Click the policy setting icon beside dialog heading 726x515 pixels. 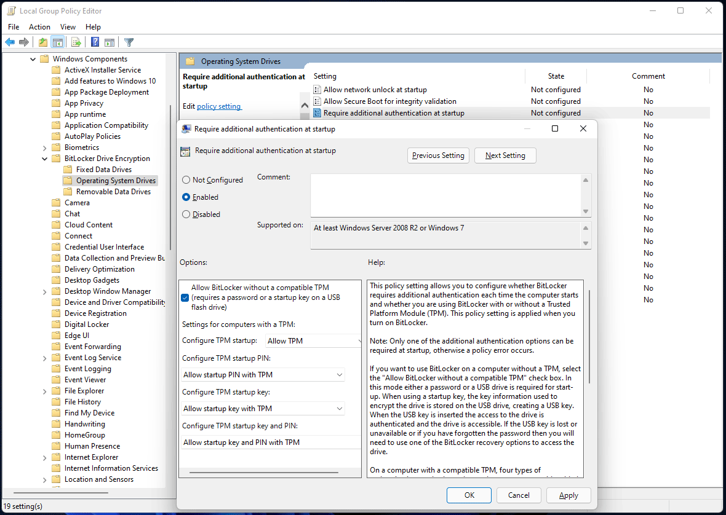point(185,151)
